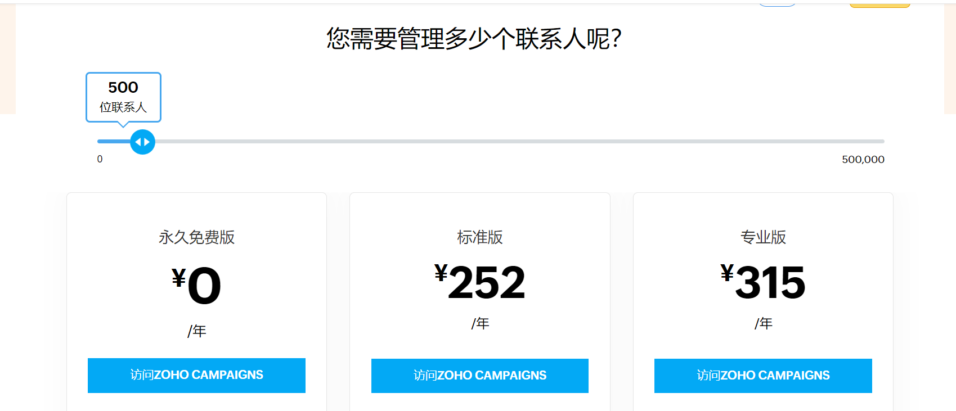Click the /年 label under ¥252
The height and width of the screenshot is (411, 956).
(479, 323)
